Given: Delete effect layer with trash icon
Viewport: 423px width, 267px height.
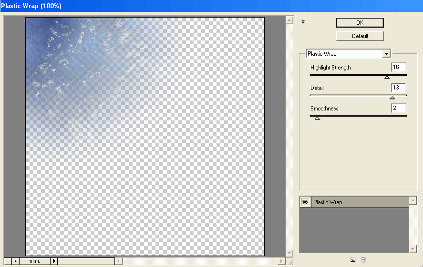Looking at the screenshot, I should point(363,260).
